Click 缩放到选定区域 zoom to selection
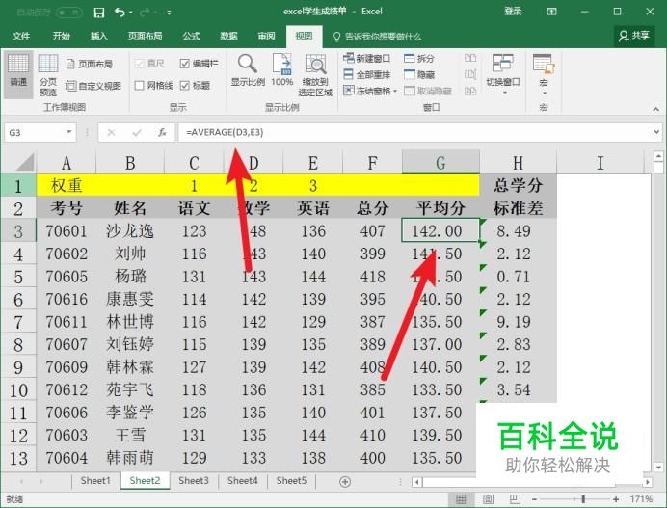667x508 pixels. [x=315, y=75]
